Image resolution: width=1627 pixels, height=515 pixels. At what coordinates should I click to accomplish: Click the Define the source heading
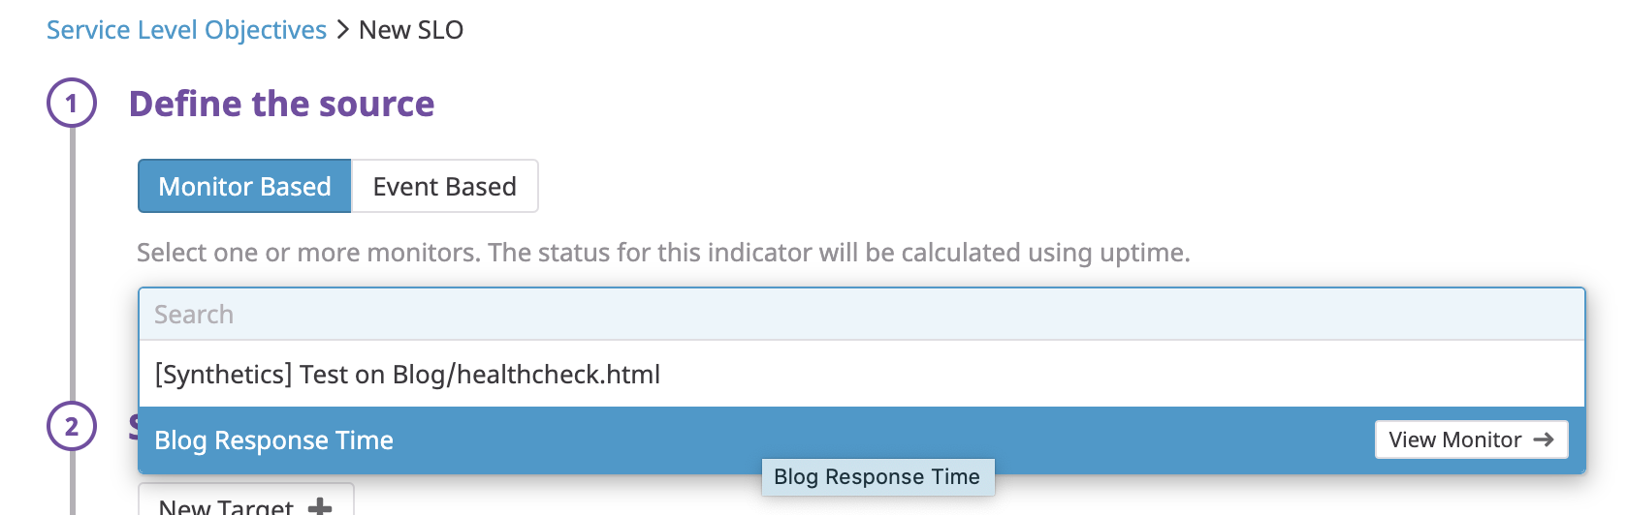(281, 104)
